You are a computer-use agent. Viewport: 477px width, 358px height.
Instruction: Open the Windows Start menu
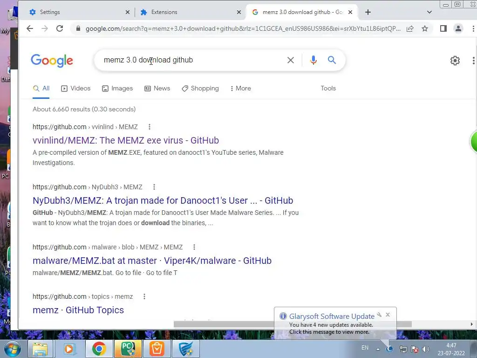12,349
